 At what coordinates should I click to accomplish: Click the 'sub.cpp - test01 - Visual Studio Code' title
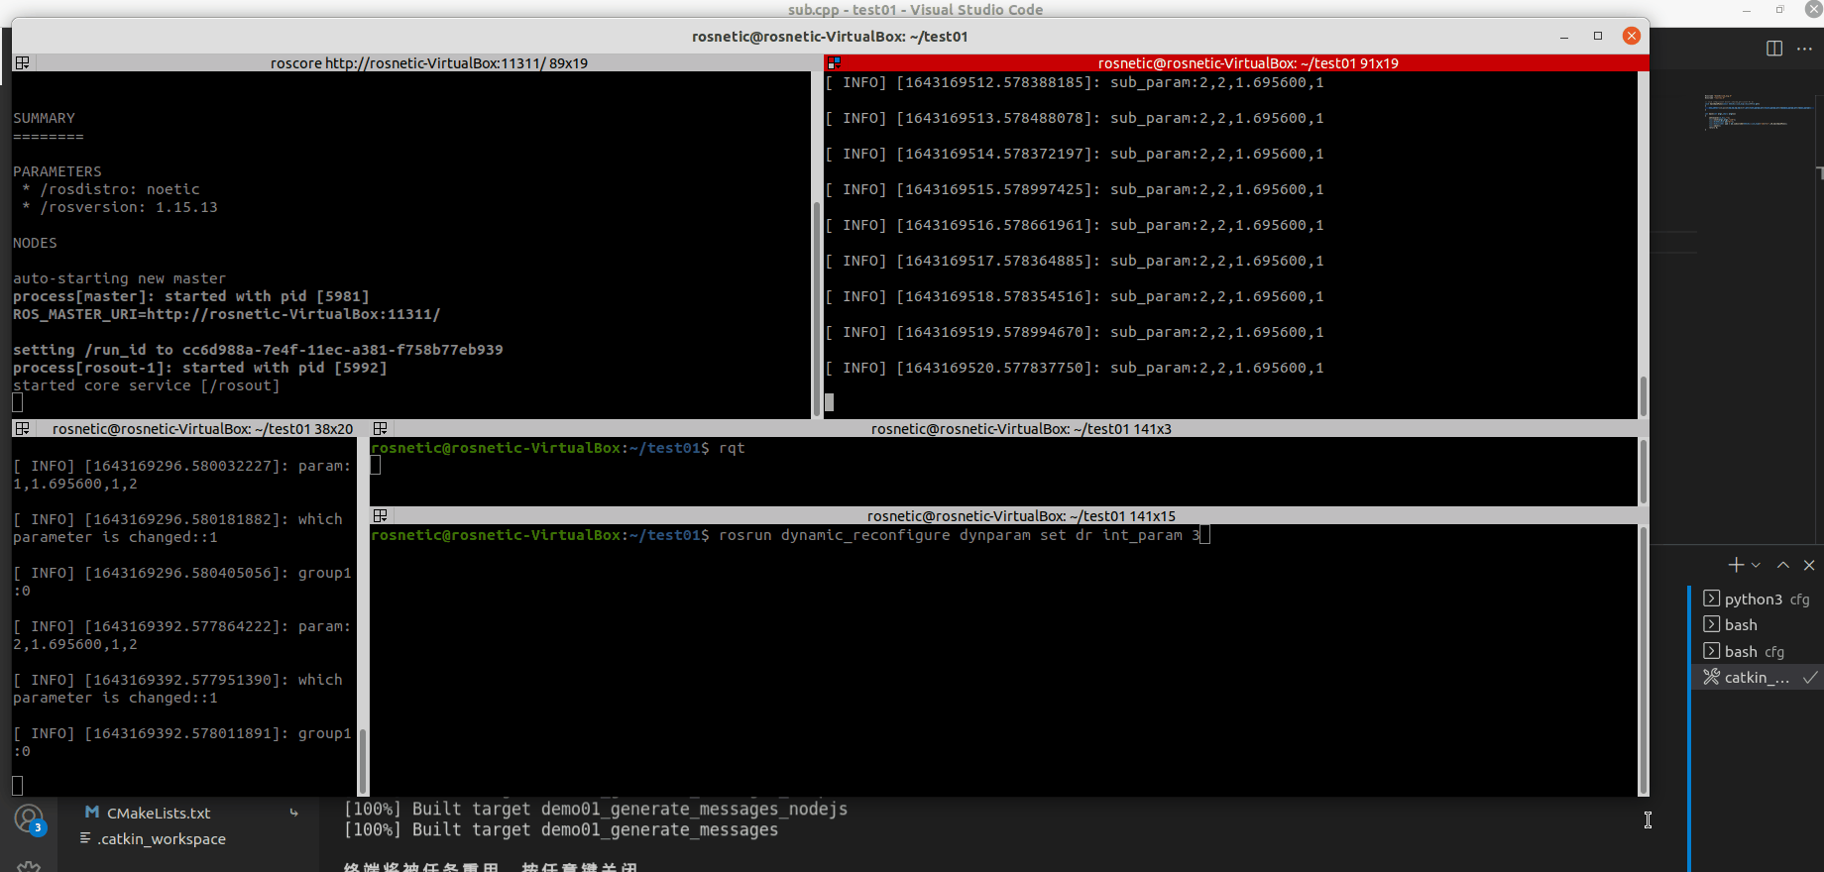coord(915,9)
